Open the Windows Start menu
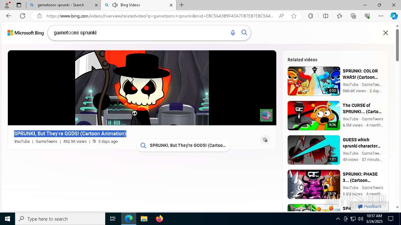The height and width of the screenshot is (225, 401). click(x=8, y=219)
